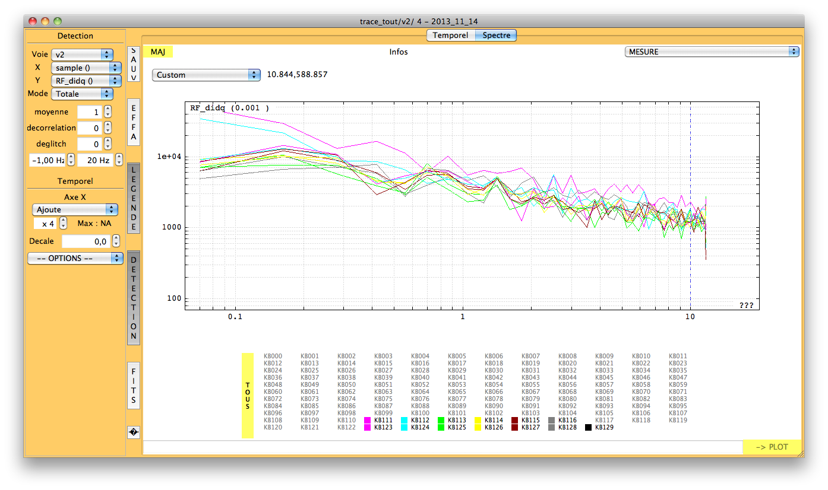The image size is (828, 490).
Task: Select the Spectre tab
Action: pos(496,36)
